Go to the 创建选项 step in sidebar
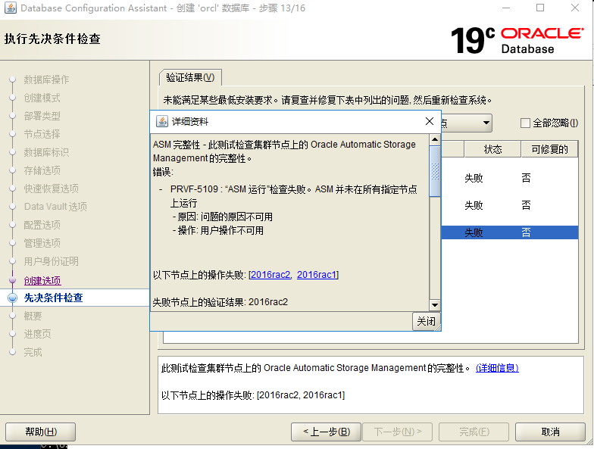The height and width of the screenshot is (449, 594). pos(42,280)
